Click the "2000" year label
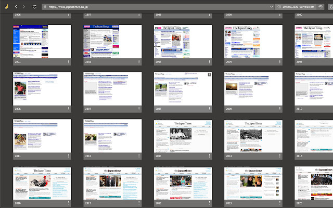333x208 pixels. tap(299, 15)
